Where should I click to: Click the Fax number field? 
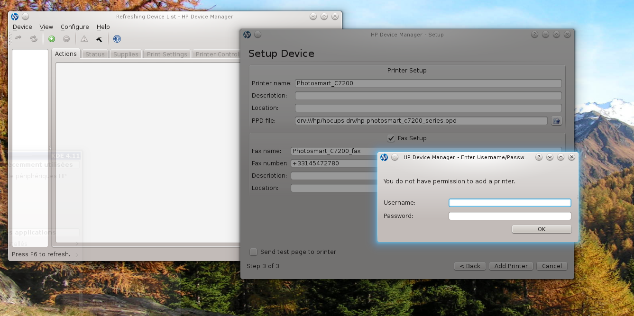click(x=334, y=163)
